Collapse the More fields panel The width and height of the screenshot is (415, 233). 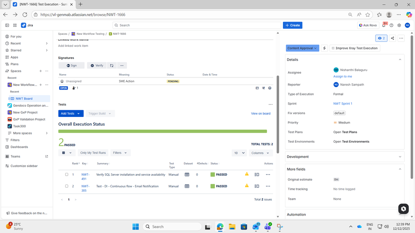click(400, 169)
